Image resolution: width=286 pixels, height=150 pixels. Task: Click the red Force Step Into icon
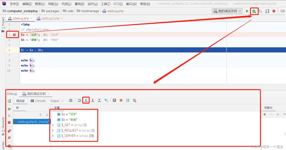(x=93, y=100)
